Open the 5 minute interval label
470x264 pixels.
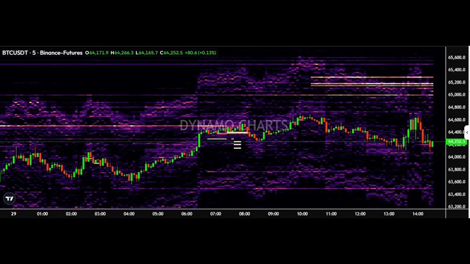pyautogui.click(x=33, y=53)
